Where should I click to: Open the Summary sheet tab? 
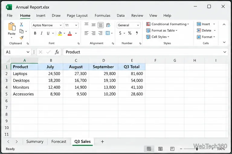[35, 142]
